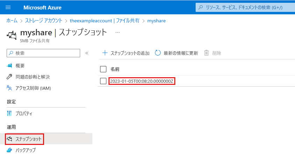The height and width of the screenshot is (161, 295).
Task: Click the 概要 overview icon
Action: pyautogui.click(x=9, y=66)
